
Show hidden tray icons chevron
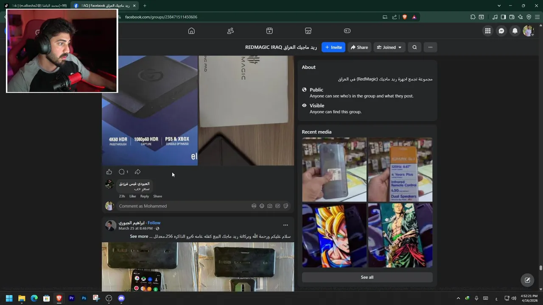pyautogui.click(x=458, y=298)
